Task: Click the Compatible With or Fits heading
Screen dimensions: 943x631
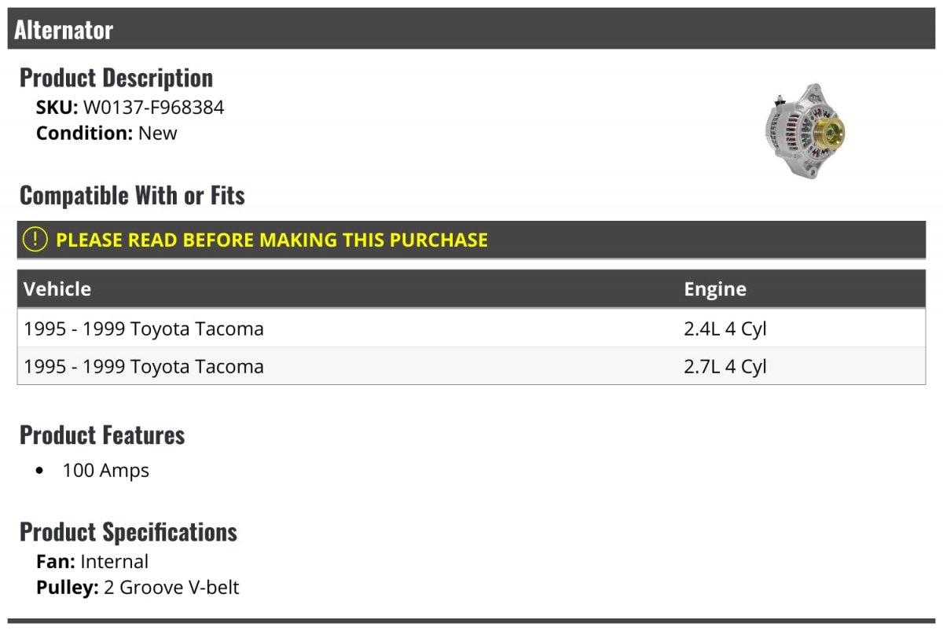Action: (132, 195)
